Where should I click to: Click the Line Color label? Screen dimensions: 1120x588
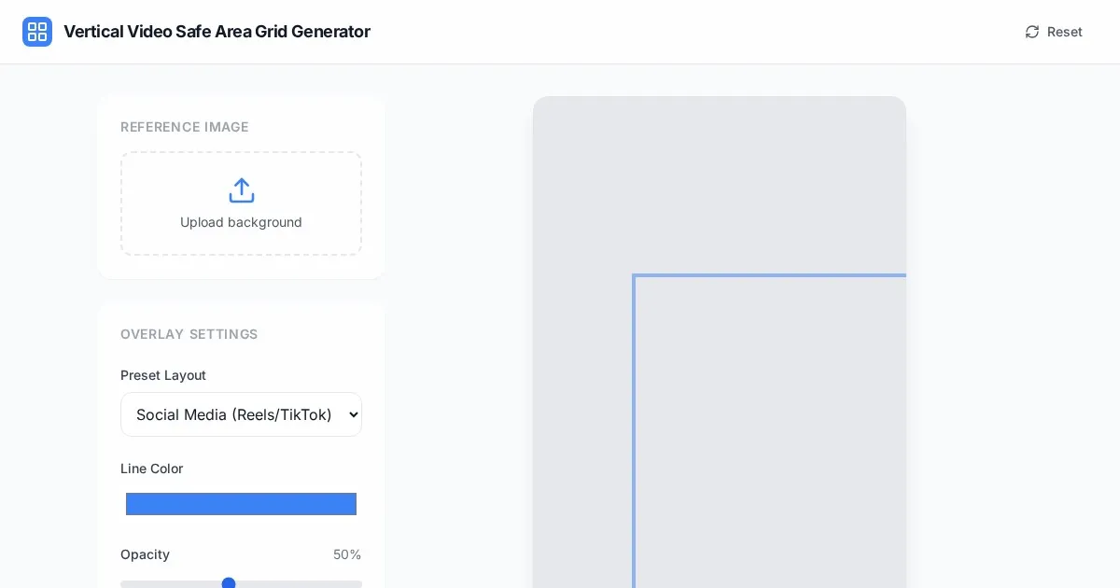[152, 469]
